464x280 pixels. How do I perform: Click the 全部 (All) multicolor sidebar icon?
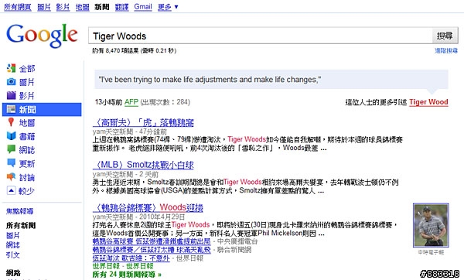[12, 68]
